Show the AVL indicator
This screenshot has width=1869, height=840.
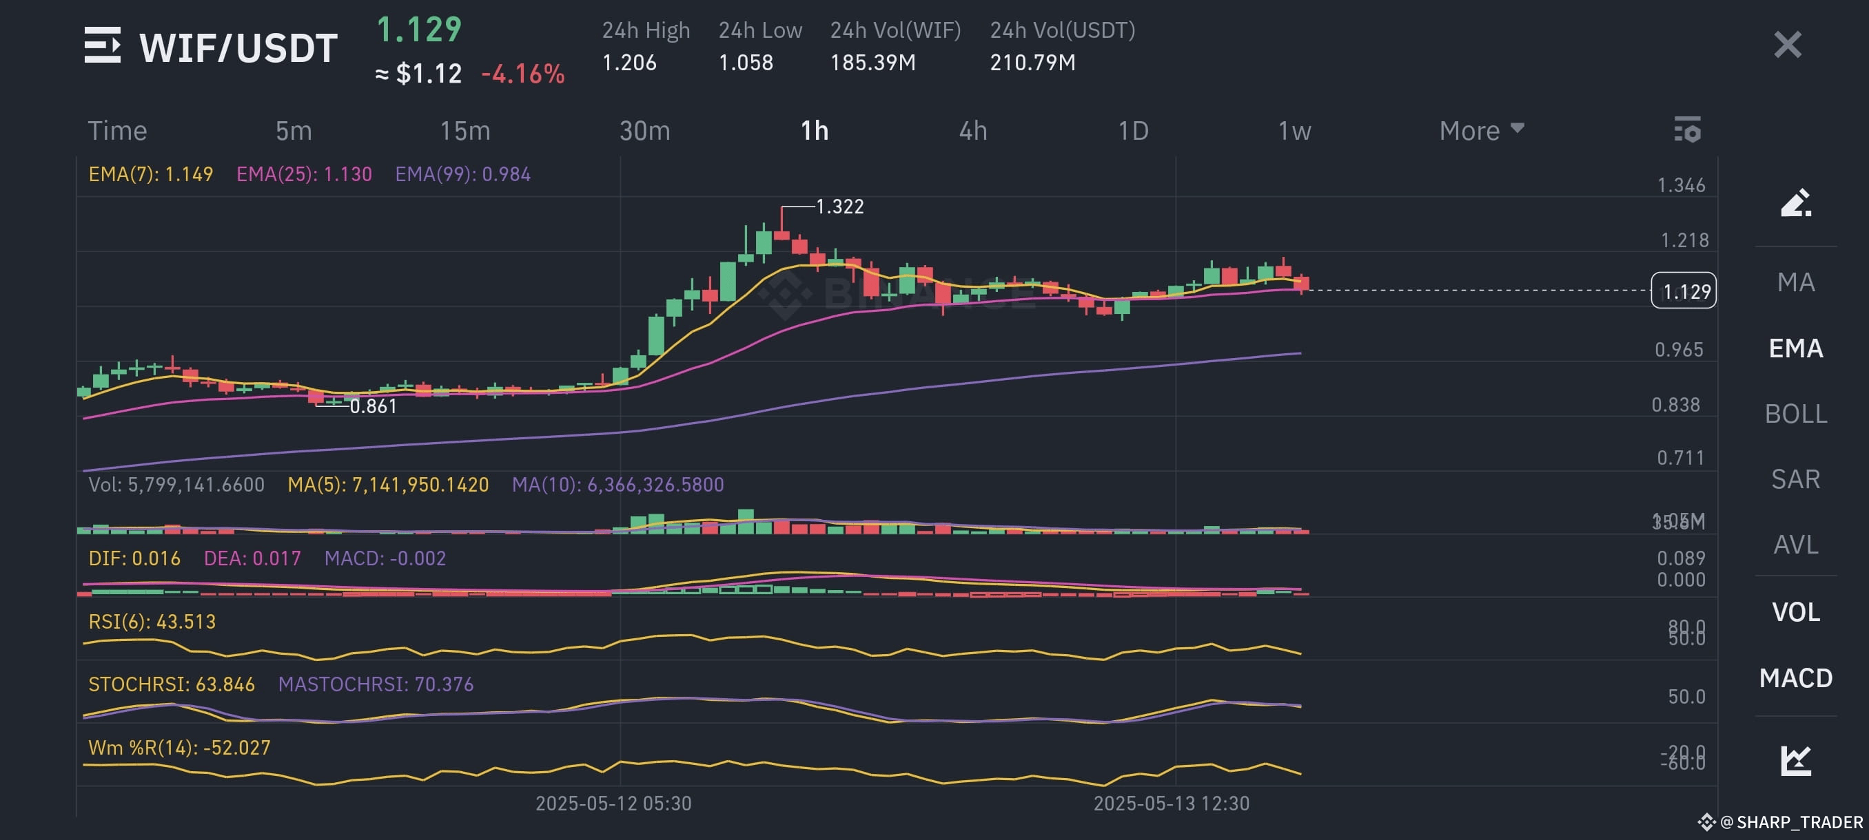pyautogui.click(x=1795, y=545)
